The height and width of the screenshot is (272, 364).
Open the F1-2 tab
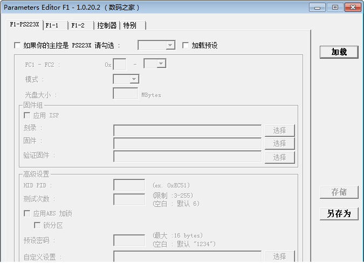click(x=81, y=25)
